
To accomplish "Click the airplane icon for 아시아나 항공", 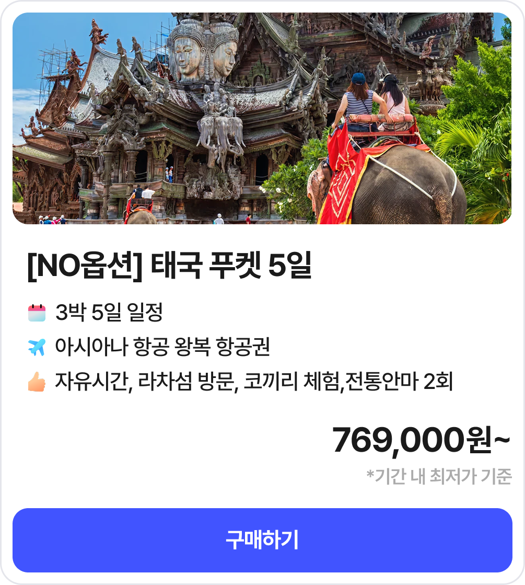I will [37, 347].
